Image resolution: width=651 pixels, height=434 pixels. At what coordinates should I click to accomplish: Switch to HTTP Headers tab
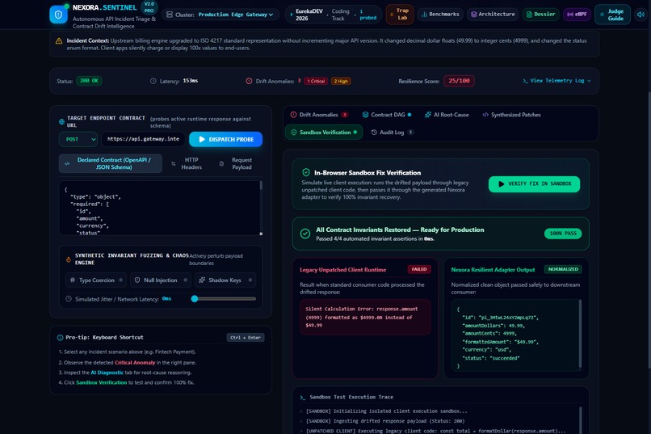[x=187, y=163]
